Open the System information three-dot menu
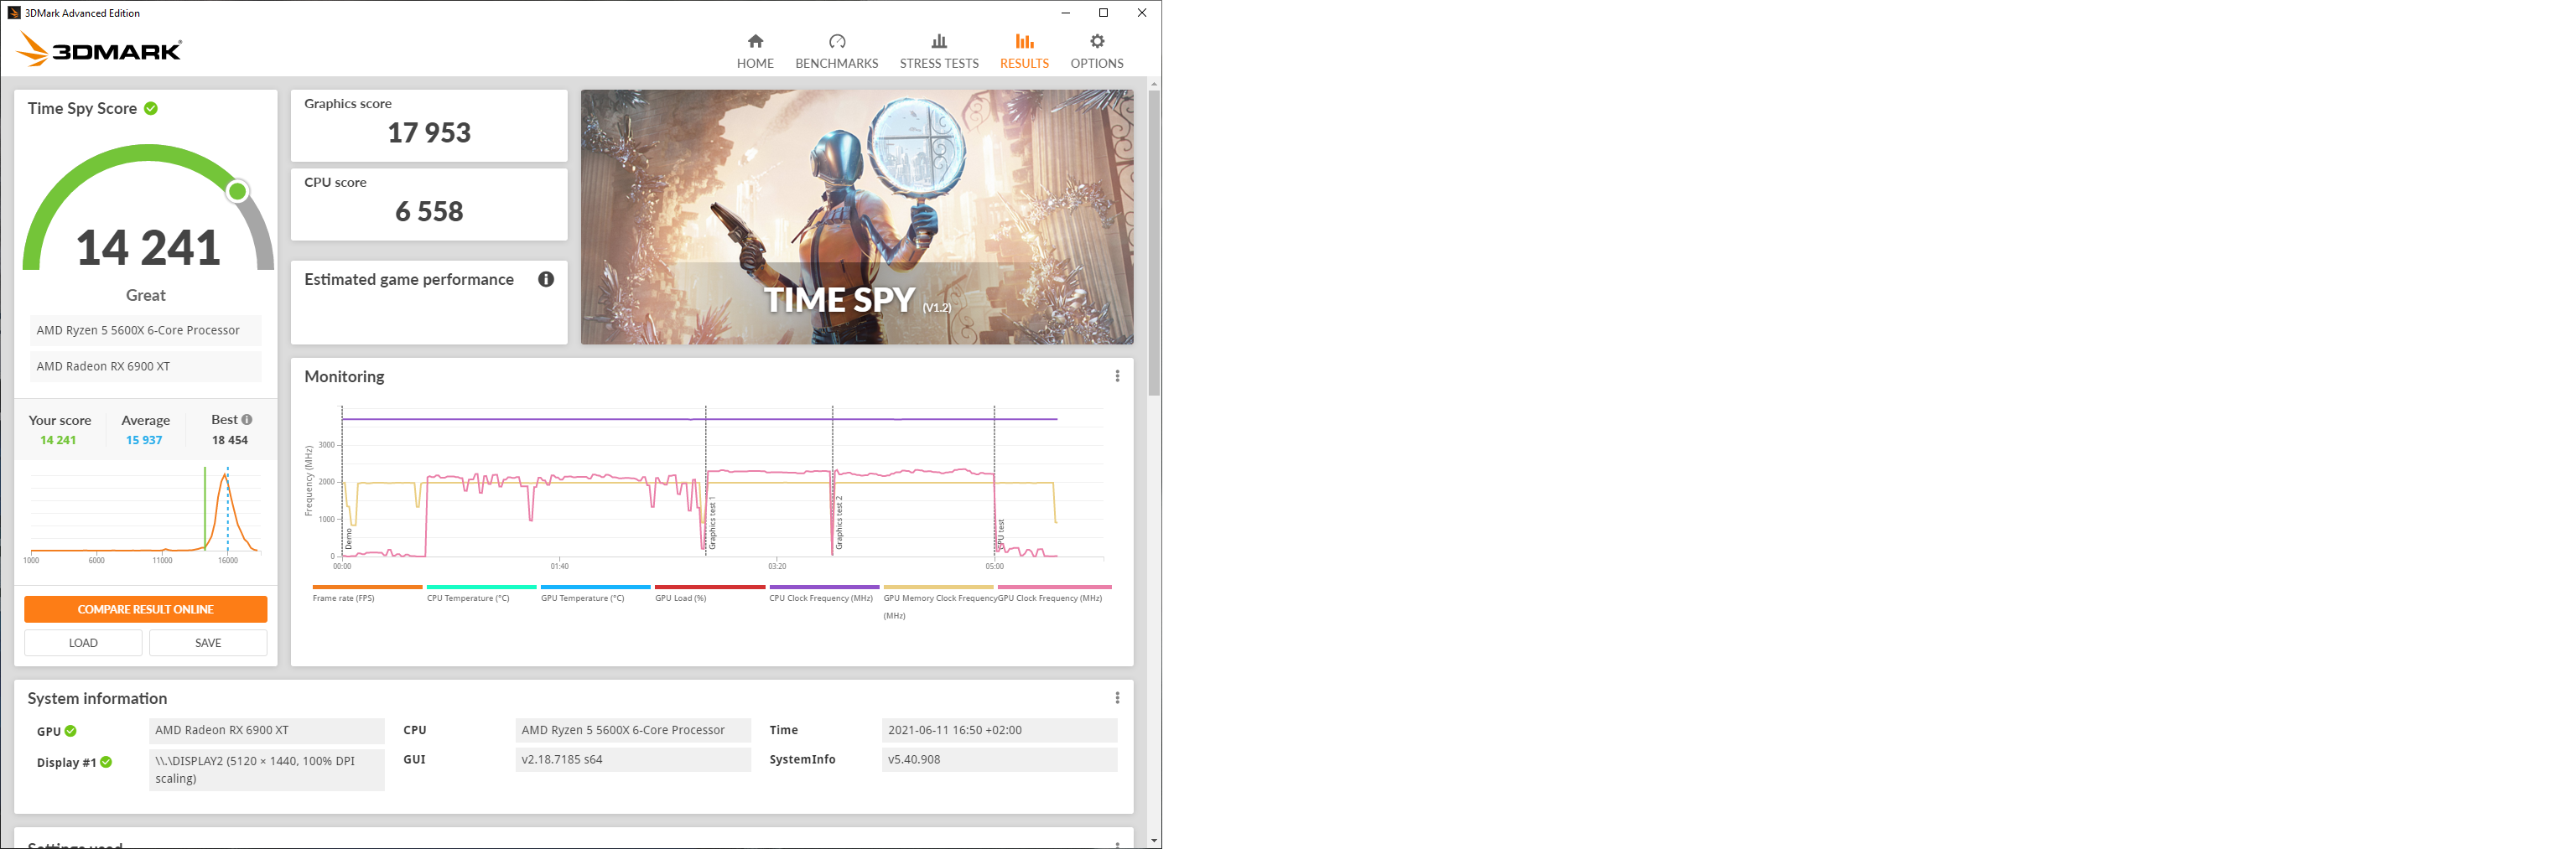 tap(1117, 698)
